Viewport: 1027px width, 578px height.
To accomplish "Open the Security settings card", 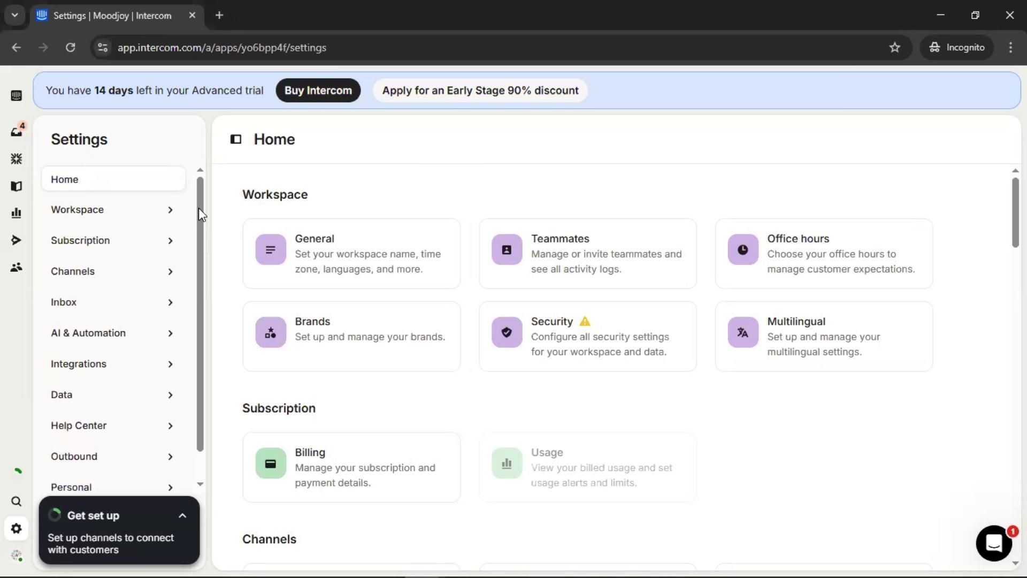I will 587,337.
